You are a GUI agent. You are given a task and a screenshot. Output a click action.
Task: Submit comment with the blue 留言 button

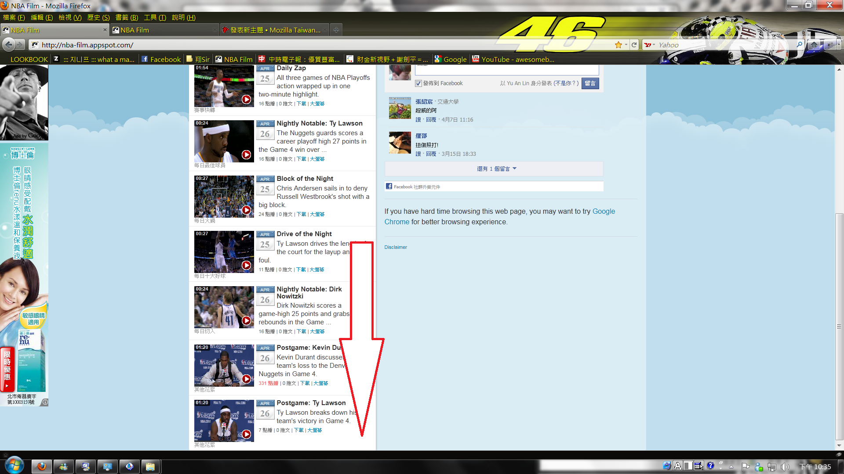point(590,83)
